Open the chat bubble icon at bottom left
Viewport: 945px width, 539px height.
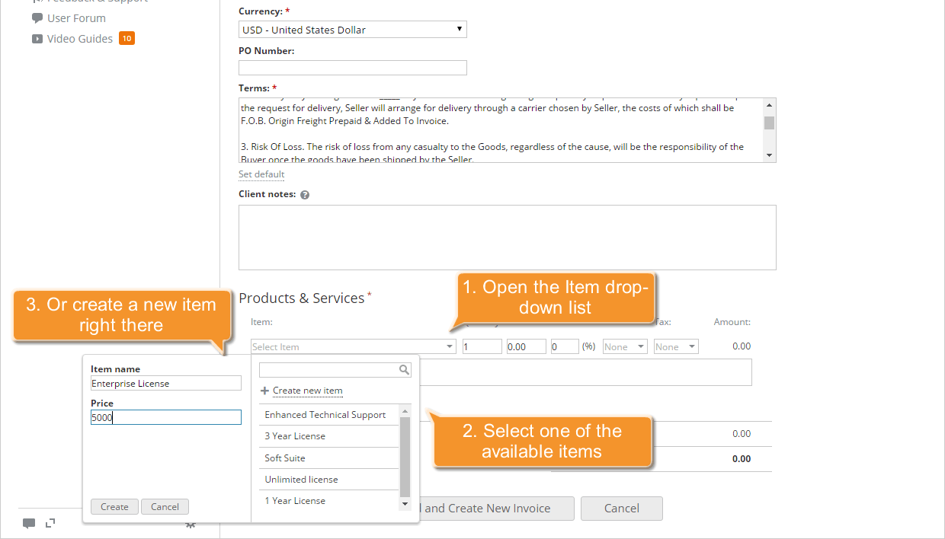29,523
